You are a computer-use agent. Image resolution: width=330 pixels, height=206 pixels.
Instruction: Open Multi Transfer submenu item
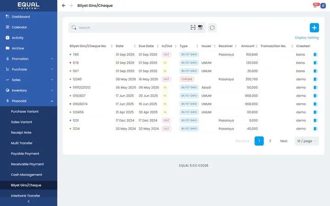pos(22,143)
